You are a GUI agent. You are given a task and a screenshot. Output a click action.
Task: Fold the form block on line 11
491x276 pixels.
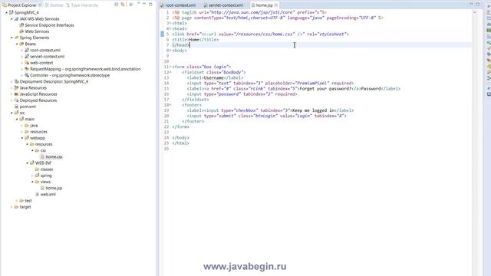click(x=170, y=67)
